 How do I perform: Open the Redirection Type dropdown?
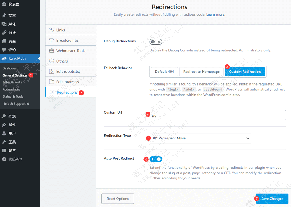click(200, 138)
